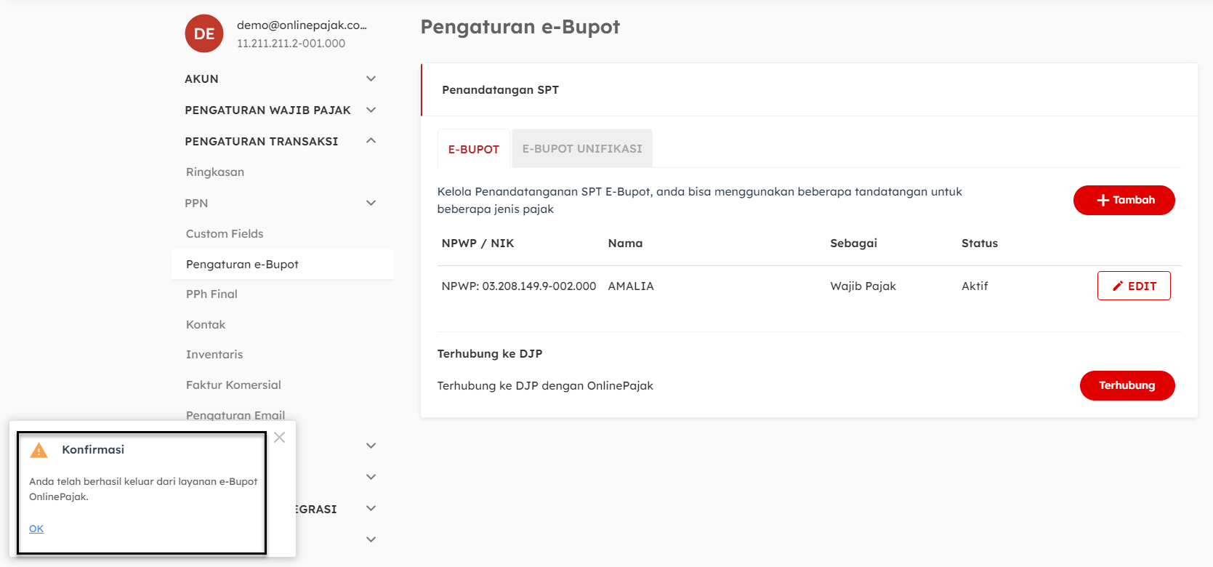Click the warning triangle icon in Konfirmasi
The width and height of the screenshot is (1213, 567).
(x=39, y=451)
